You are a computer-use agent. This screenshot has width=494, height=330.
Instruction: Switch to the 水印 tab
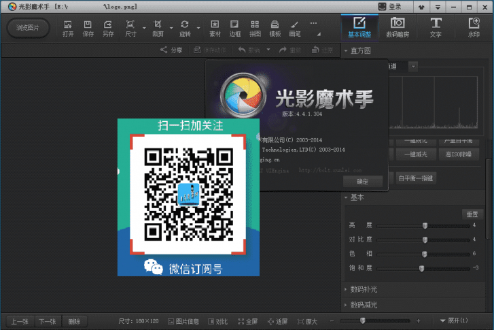click(474, 27)
